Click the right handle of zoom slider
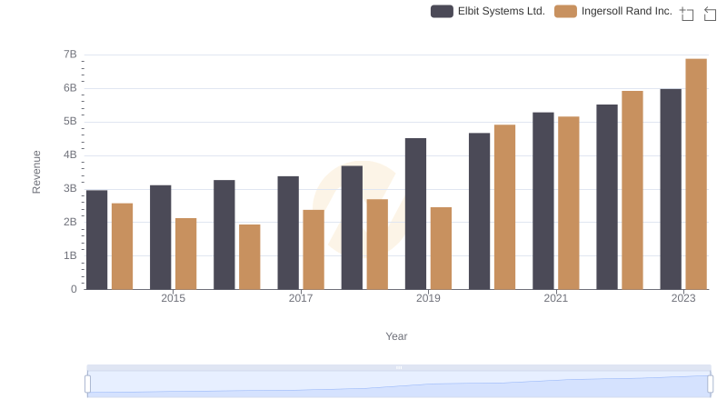Image resolution: width=727 pixels, height=419 pixels. [710, 384]
